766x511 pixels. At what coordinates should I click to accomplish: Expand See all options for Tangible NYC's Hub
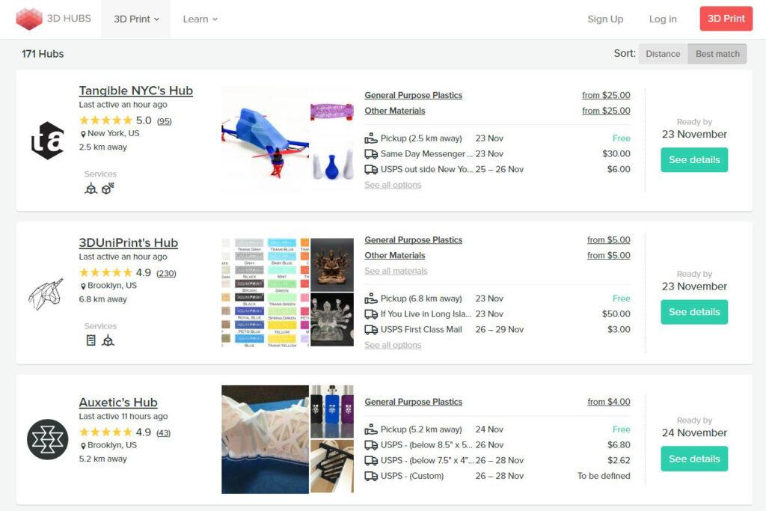click(x=393, y=185)
